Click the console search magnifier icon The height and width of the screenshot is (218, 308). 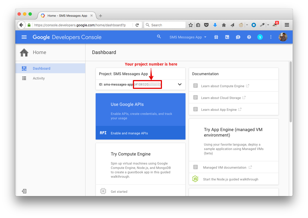click(159, 36)
